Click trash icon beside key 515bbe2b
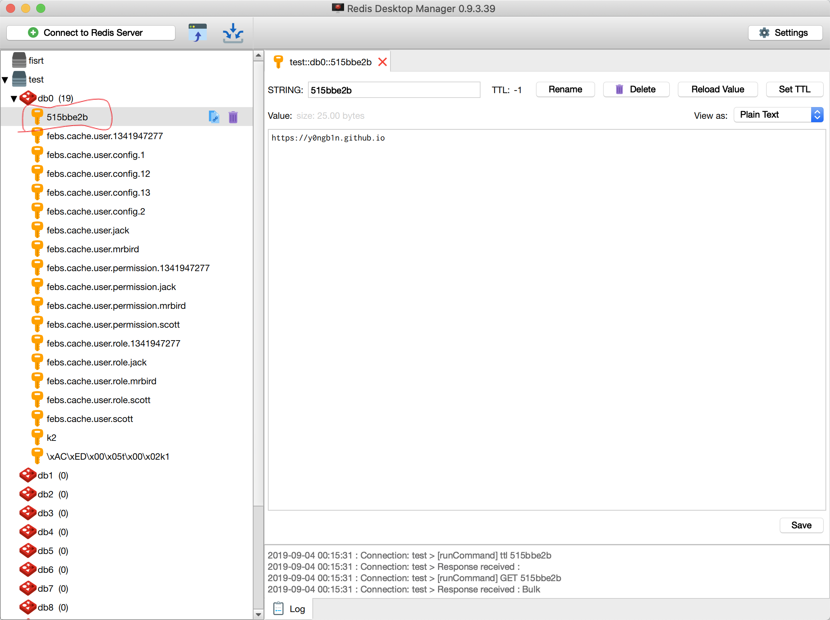830x620 pixels. (x=233, y=117)
